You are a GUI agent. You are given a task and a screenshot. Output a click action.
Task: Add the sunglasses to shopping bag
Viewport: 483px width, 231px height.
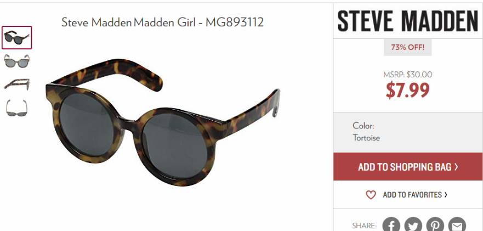point(408,167)
